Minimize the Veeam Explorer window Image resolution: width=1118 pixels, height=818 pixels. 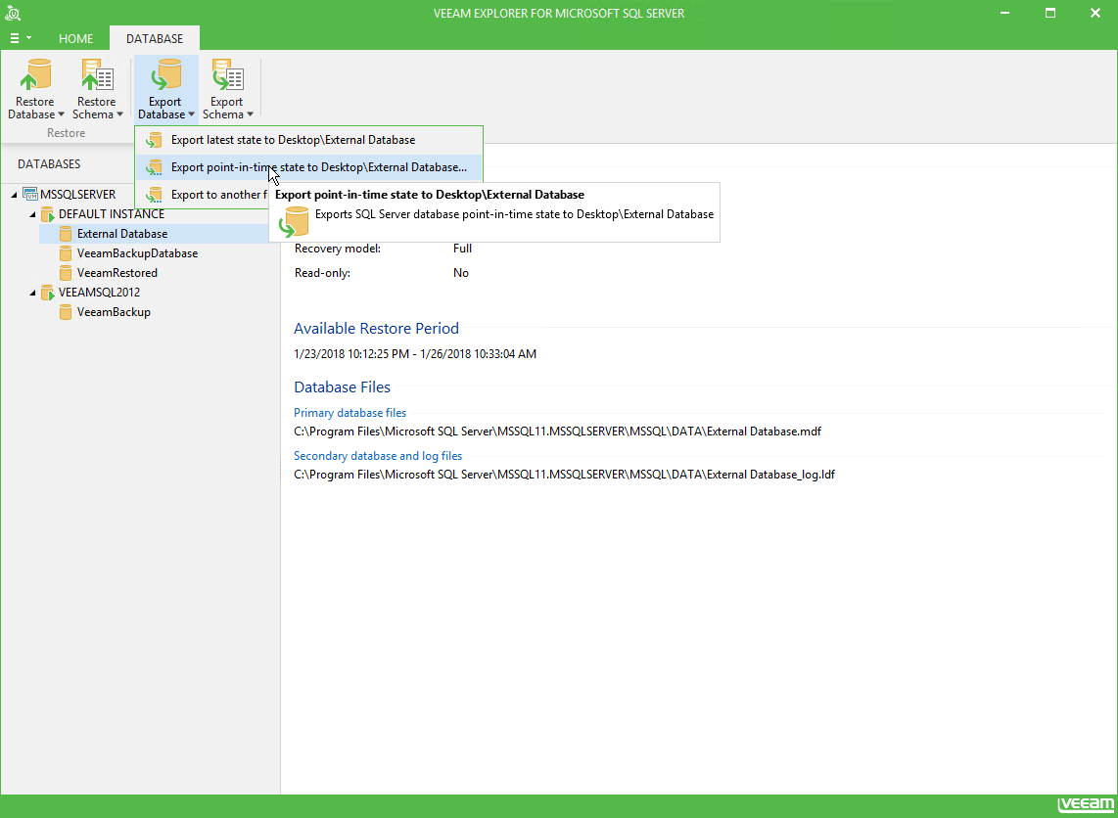pos(1005,13)
